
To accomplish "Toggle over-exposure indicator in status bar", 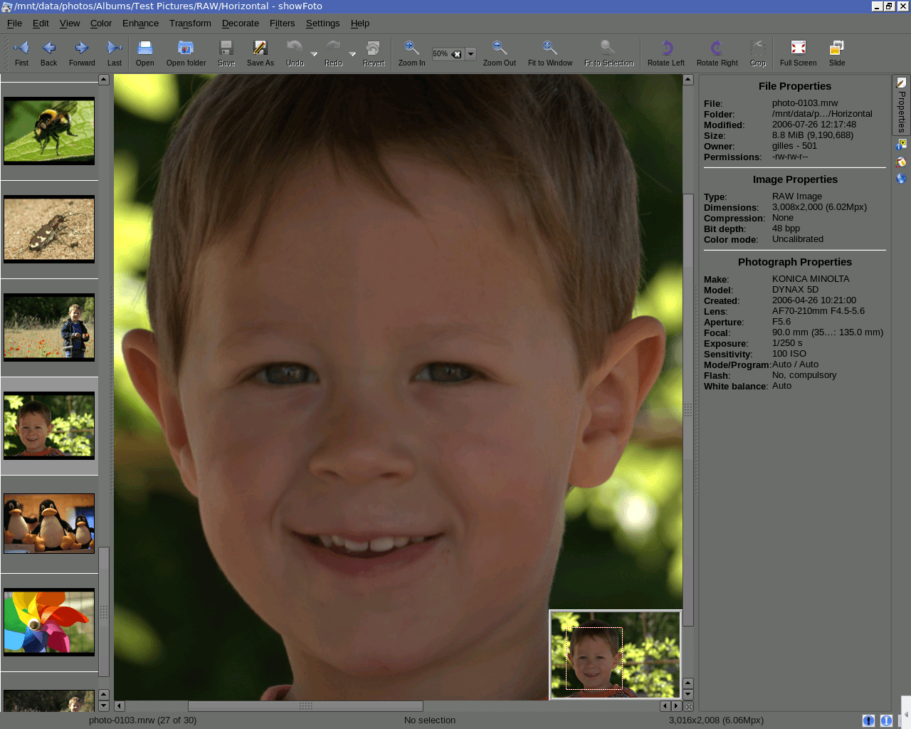I will pyautogui.click(x=886, y=720).
